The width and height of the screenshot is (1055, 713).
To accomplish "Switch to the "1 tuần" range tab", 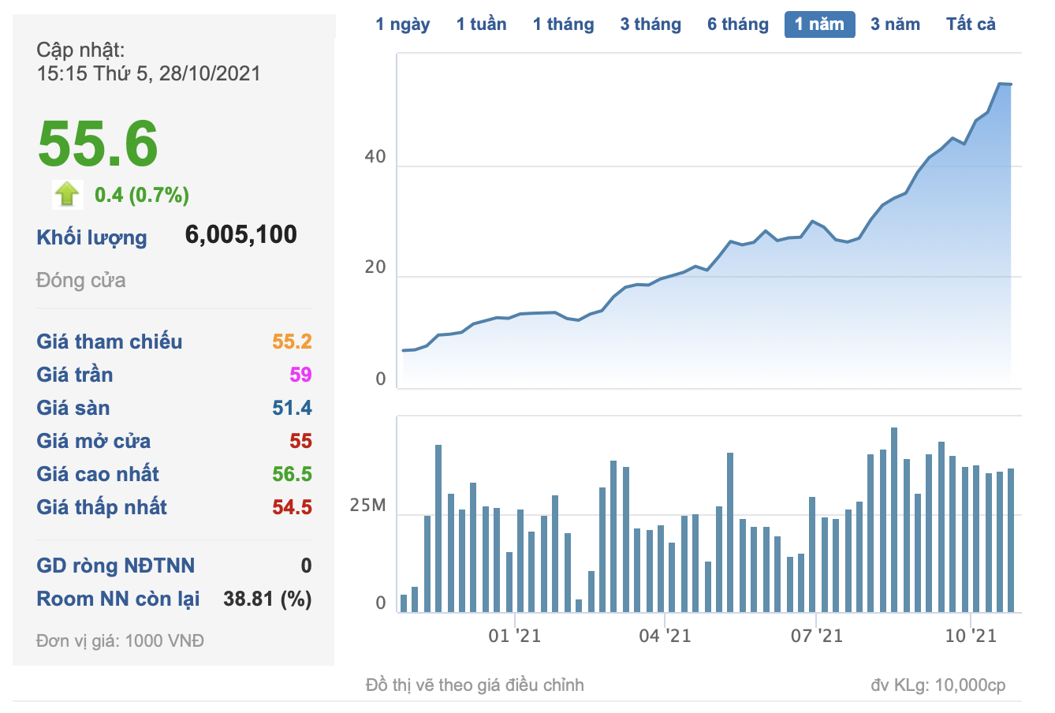I will click(481, 24).
